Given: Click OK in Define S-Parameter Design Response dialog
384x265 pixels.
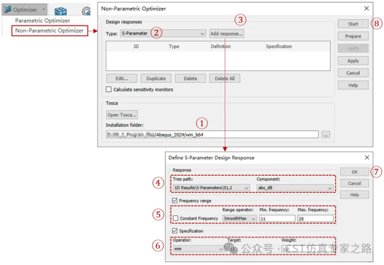Looking at the screenshot, I should [354, 171].
